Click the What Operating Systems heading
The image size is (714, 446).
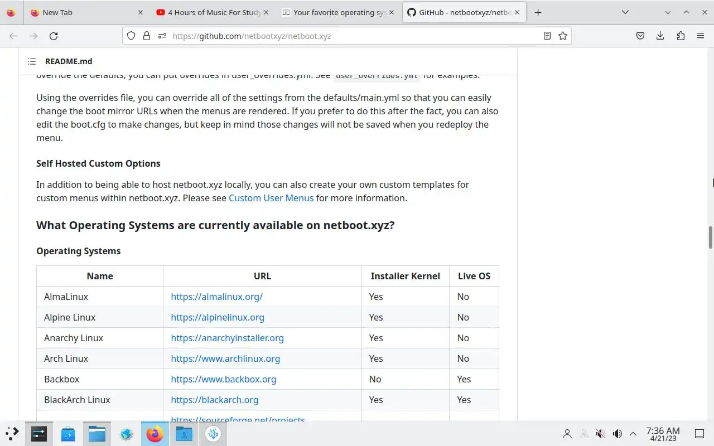pos(215,225)
